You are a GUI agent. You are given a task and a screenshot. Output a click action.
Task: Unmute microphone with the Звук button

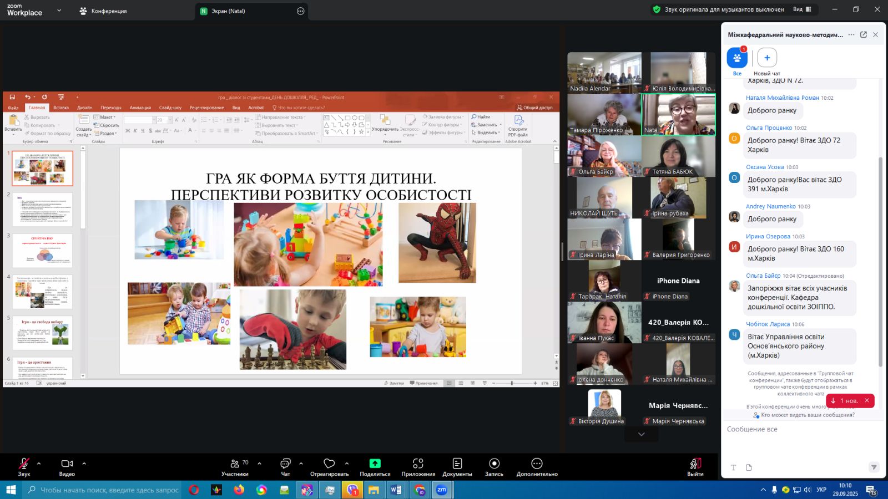click(24, 466)
